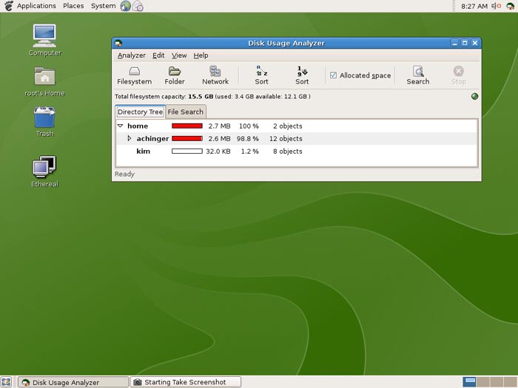Select the Trash desktop icon
Viewport: 518px width, 388px height.
44,121
